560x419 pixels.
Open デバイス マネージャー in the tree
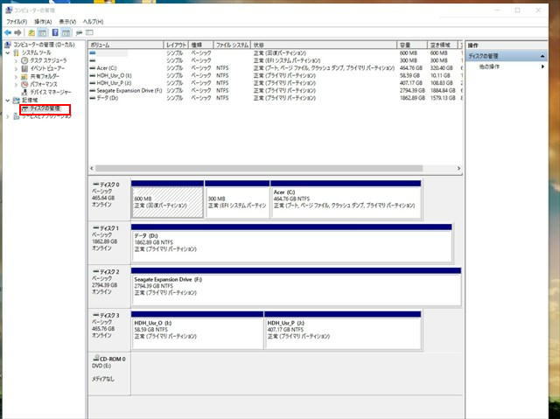[x=51, y=91]
